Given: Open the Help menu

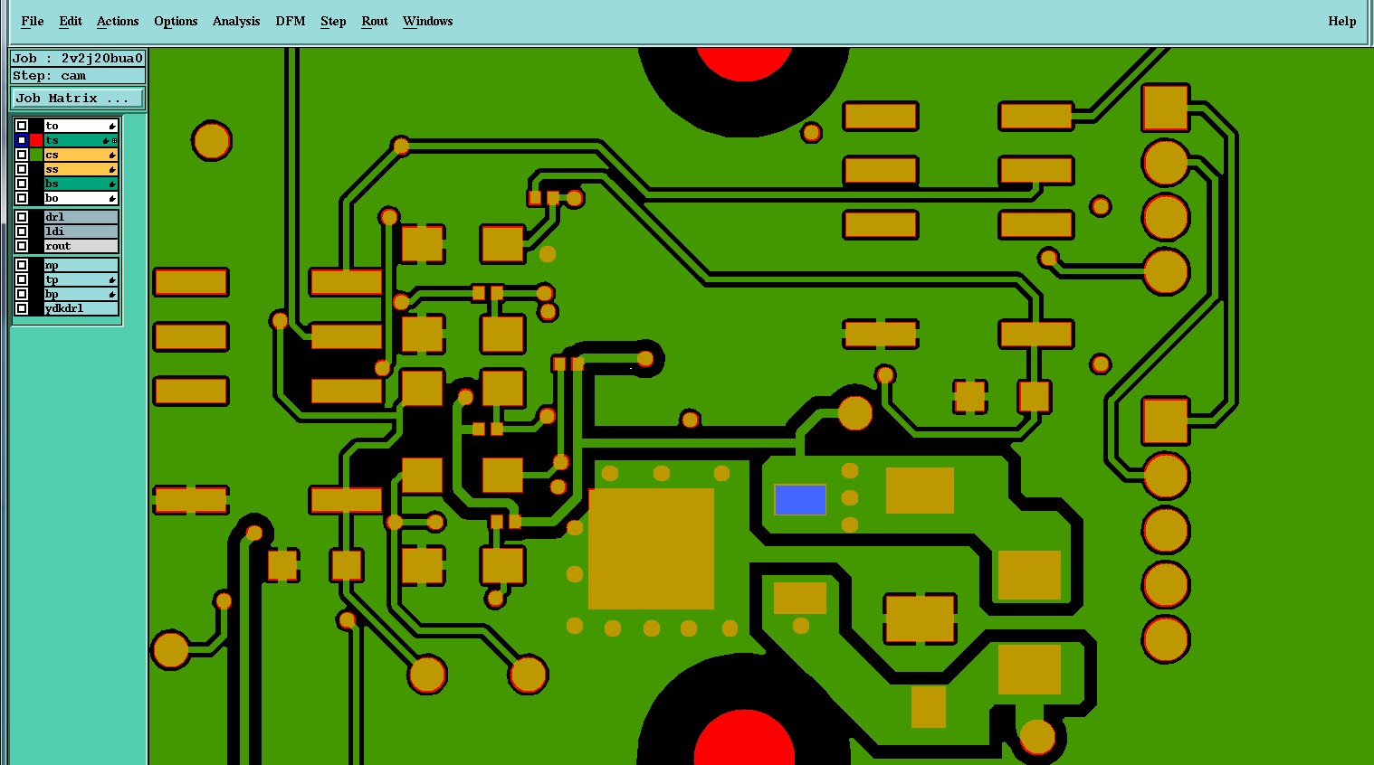Looking at the screenshot, I should coord(1341,21).
